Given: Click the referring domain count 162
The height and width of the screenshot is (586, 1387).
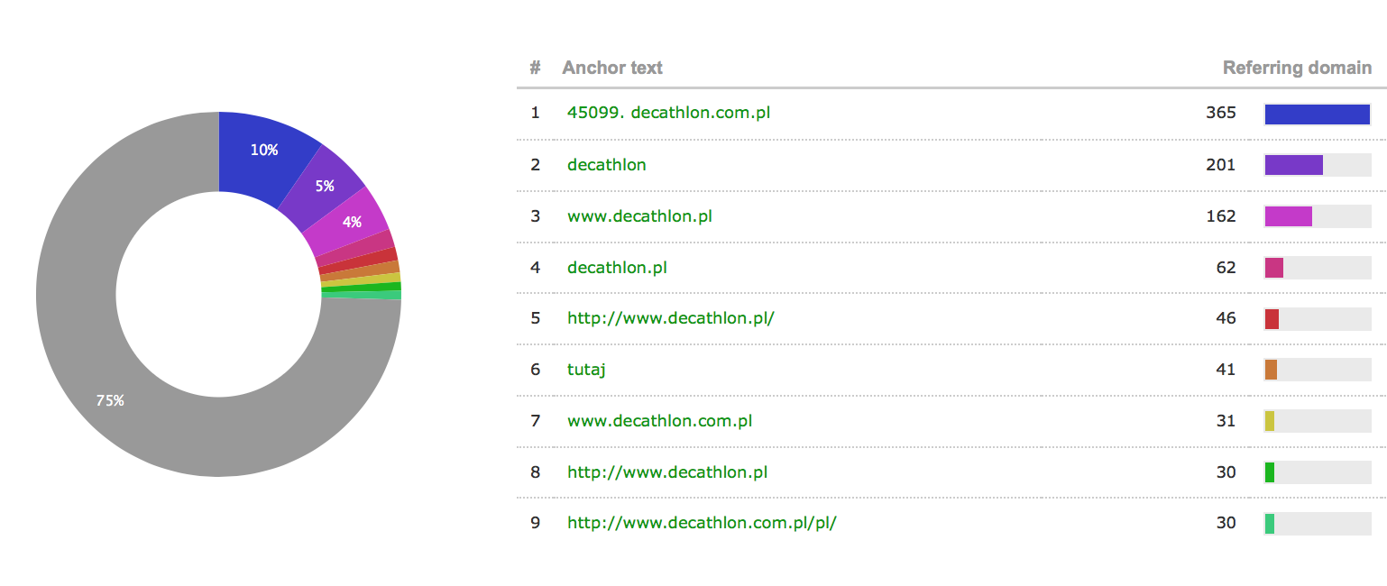Looking at the screenshot, I should click(1221, 216).
